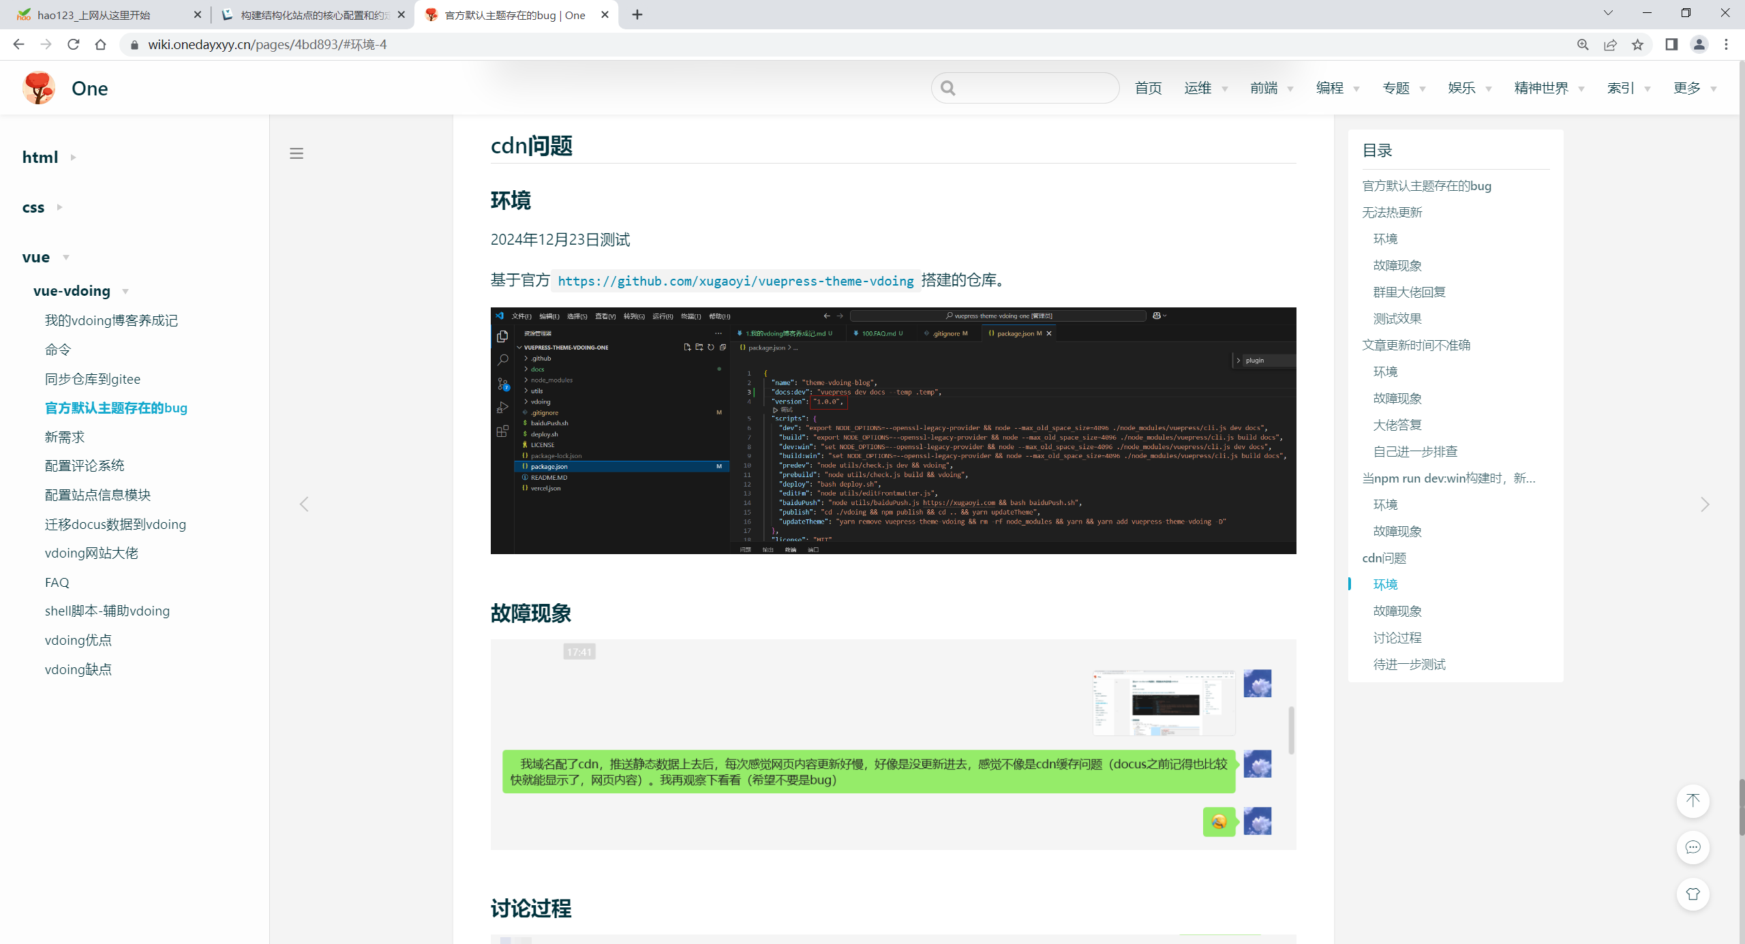Jump to 自己进一步排查 in the 目录

(x=1415, y=452)
